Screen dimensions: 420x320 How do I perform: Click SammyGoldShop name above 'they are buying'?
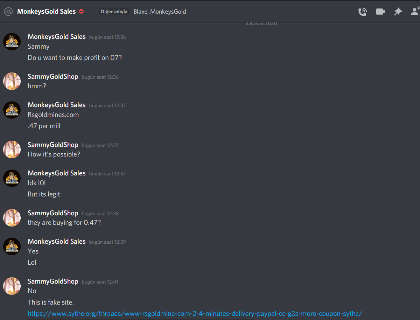click(x=53, y=213)
